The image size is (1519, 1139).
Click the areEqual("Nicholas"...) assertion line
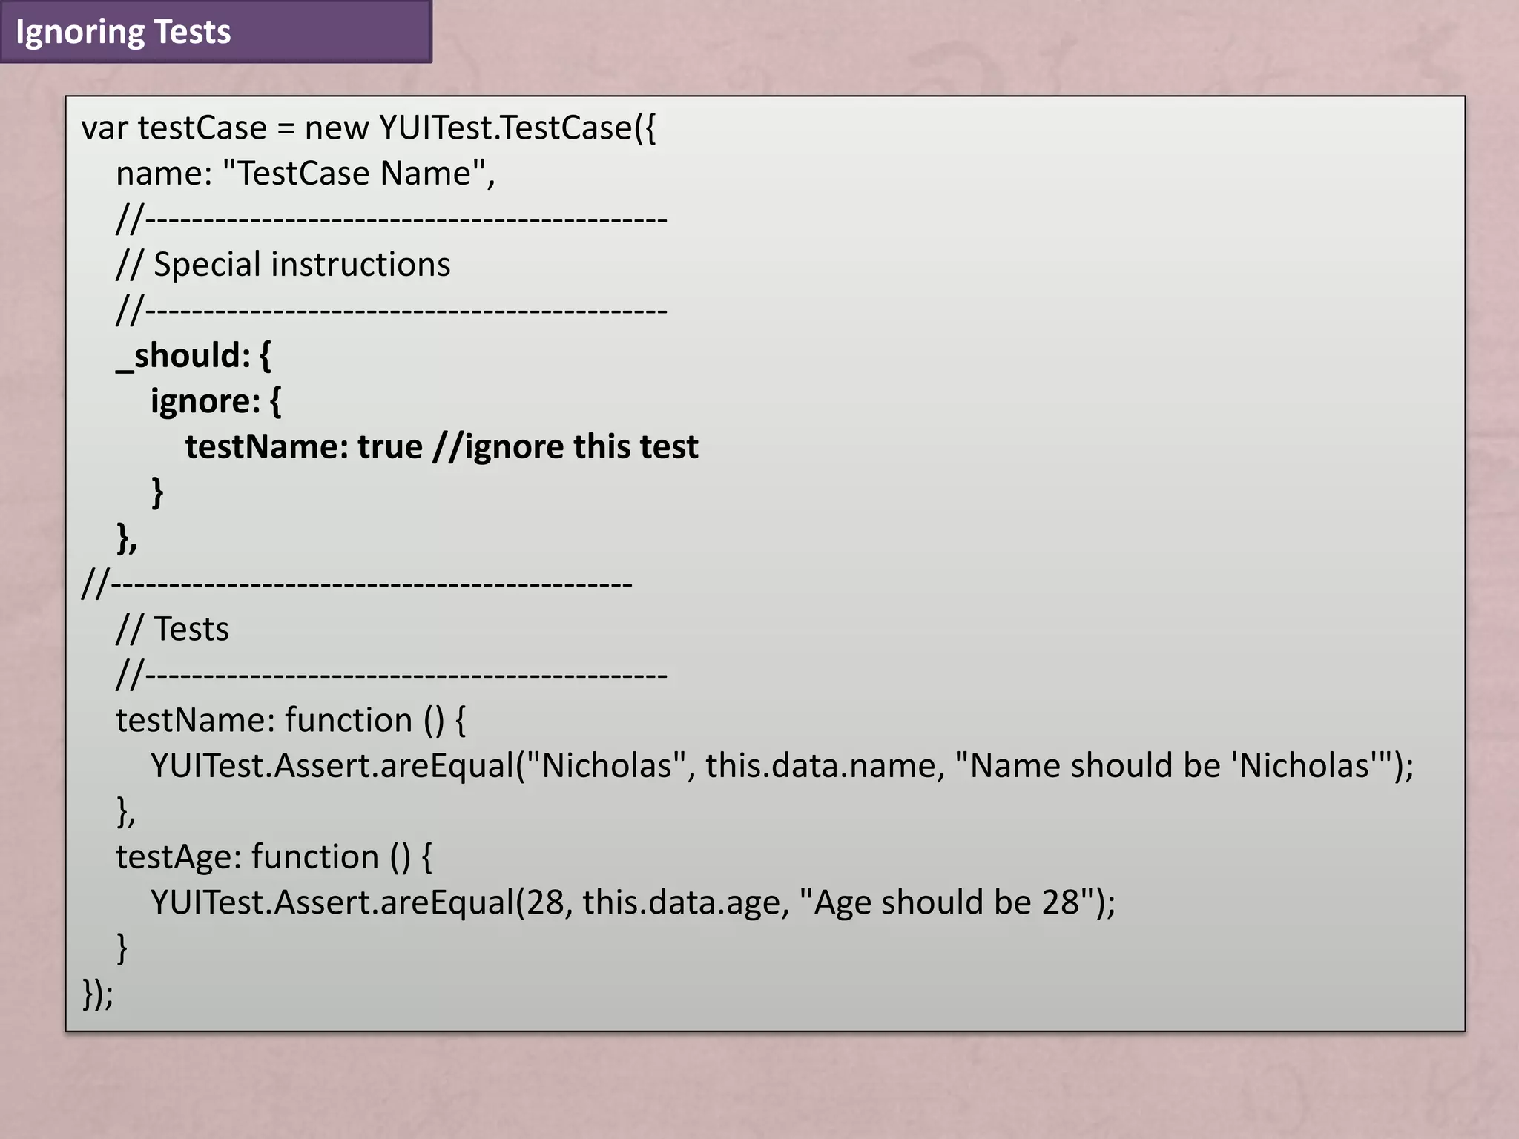pos(782,766)
